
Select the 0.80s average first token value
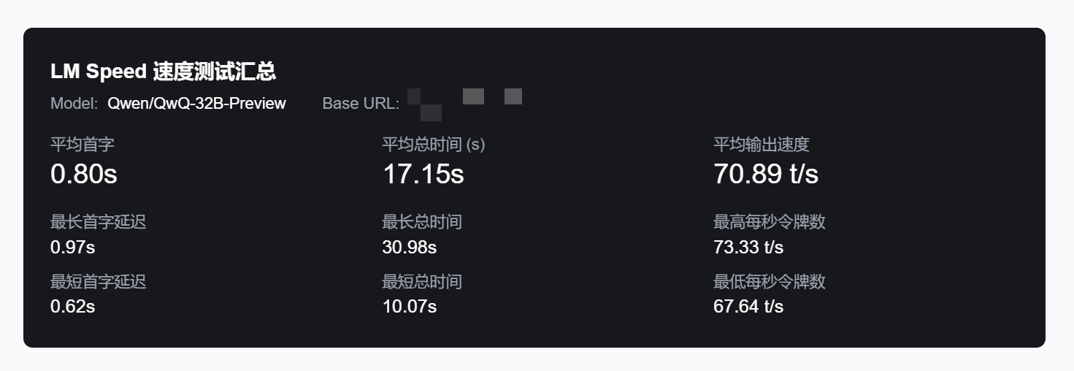[84, 175]
